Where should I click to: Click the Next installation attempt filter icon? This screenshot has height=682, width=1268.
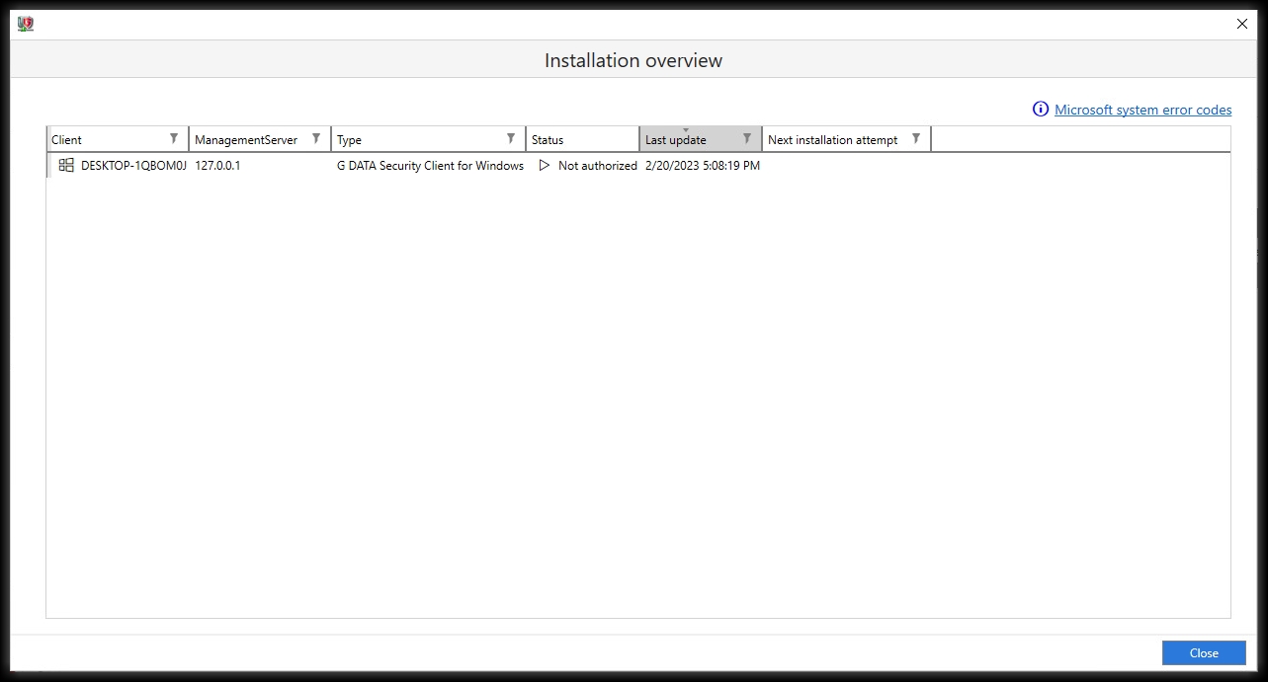[916, 139]
